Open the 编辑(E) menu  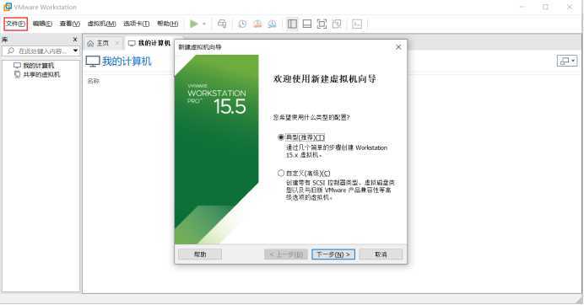point(42,24)
